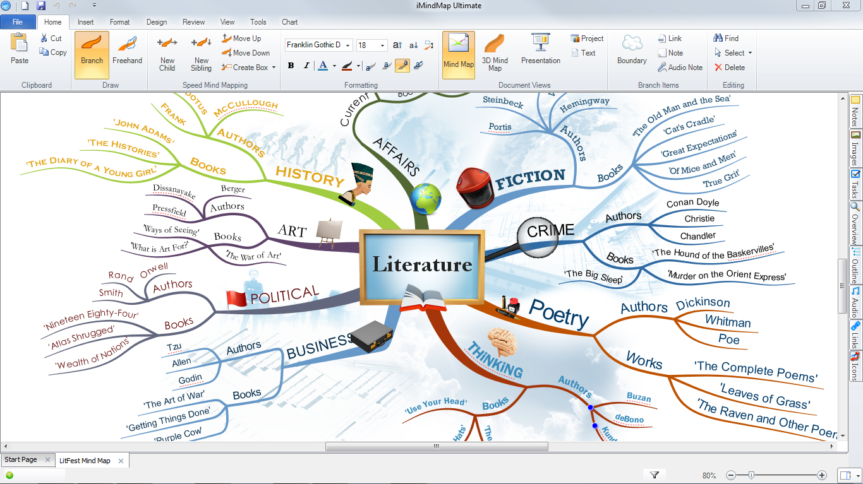Viewport: 863px width, 484px height.
Task: Open the font size dropdown
Action: coord(383,45)
